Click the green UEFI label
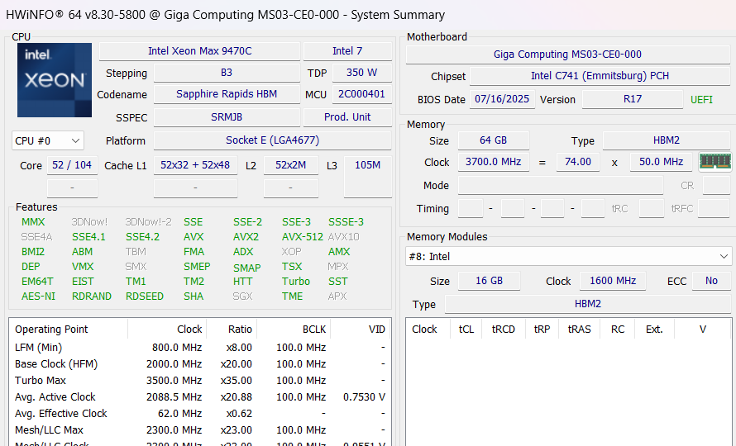The image size is (736, 446). click(702, 100)
